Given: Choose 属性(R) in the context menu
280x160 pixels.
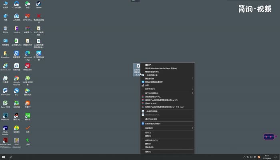Looking at the screenshot, I should click(x=148, y=152).
